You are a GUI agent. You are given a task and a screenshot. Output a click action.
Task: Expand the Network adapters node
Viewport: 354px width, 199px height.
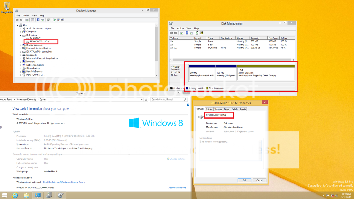coord(21,65)
